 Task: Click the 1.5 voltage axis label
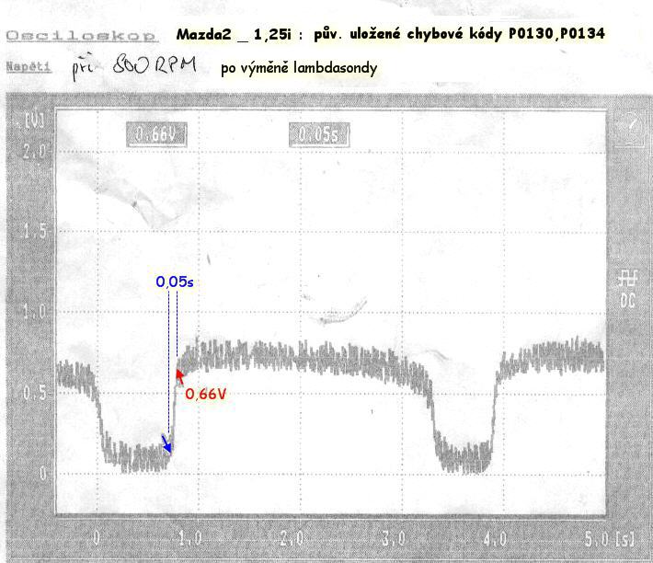(34, 230)
